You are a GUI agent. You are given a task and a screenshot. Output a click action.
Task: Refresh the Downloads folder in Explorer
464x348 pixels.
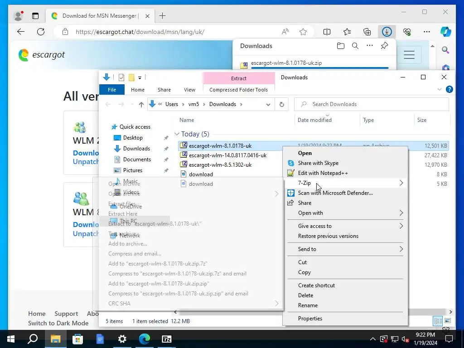(x=282, y=104)
